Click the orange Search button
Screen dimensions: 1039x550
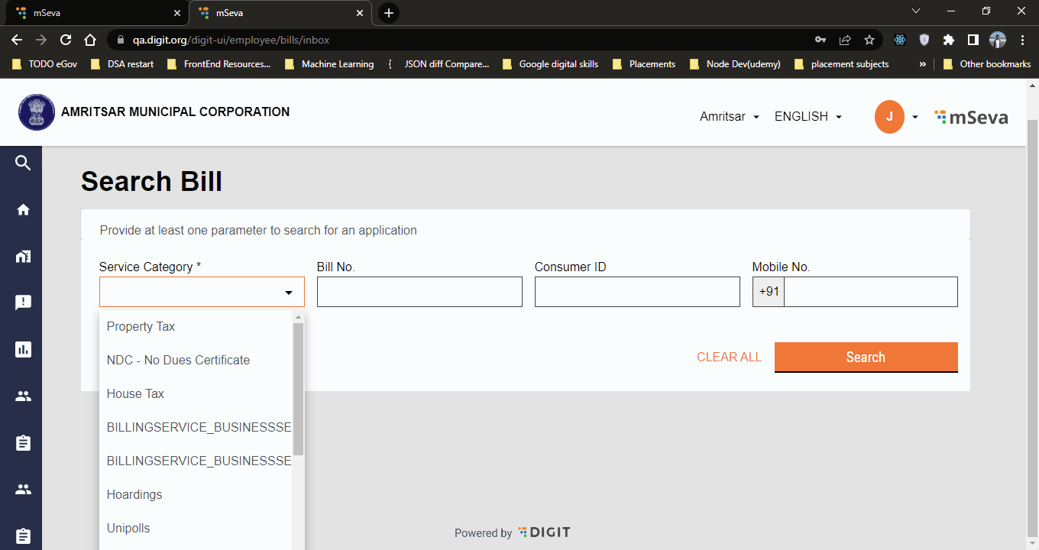(x=866, y=357)
